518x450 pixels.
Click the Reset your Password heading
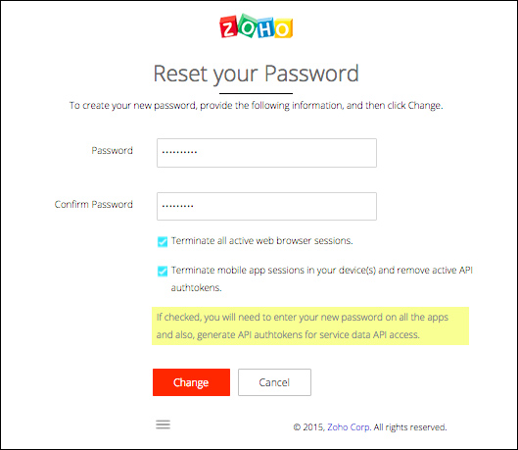(x=256, y=74)
